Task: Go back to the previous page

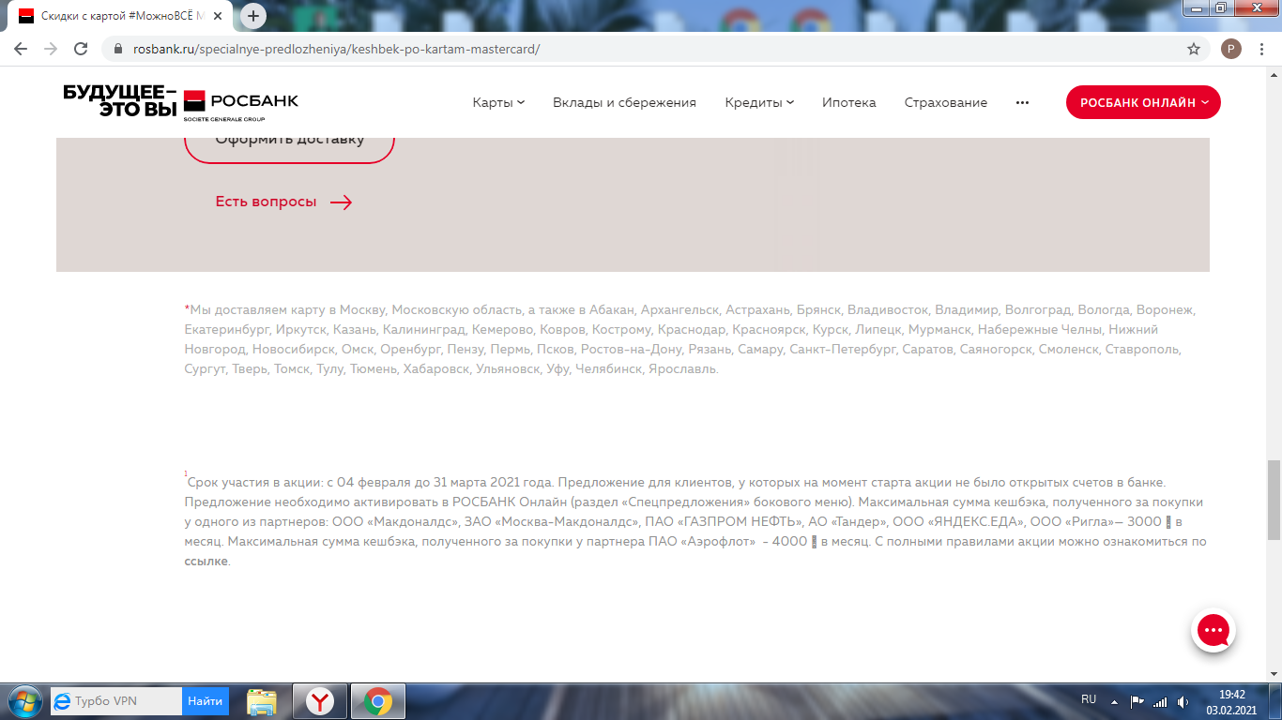Action: [21, 49]
